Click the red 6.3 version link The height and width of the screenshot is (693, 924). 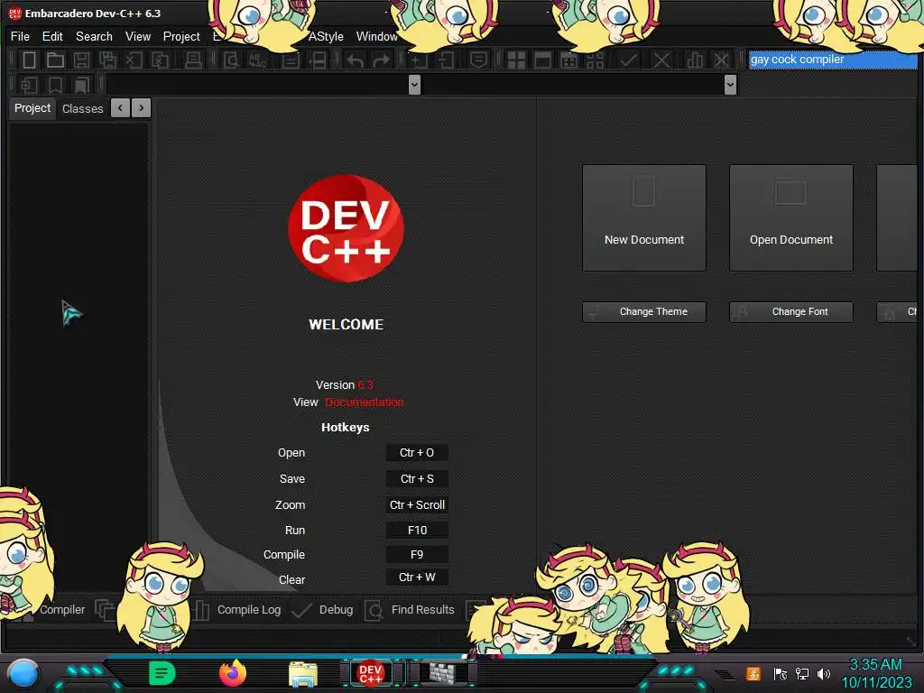pyautogui.click(x=365, y=384)
